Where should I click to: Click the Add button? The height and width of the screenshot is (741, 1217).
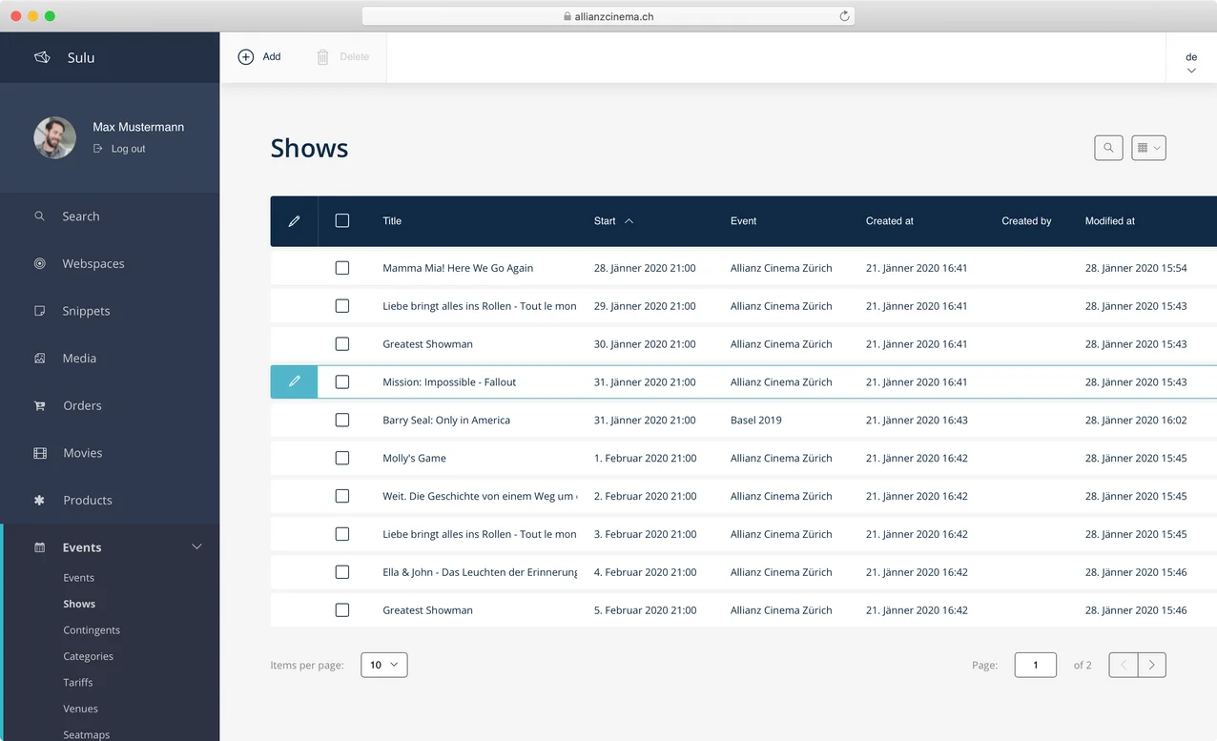coord(259,56)
